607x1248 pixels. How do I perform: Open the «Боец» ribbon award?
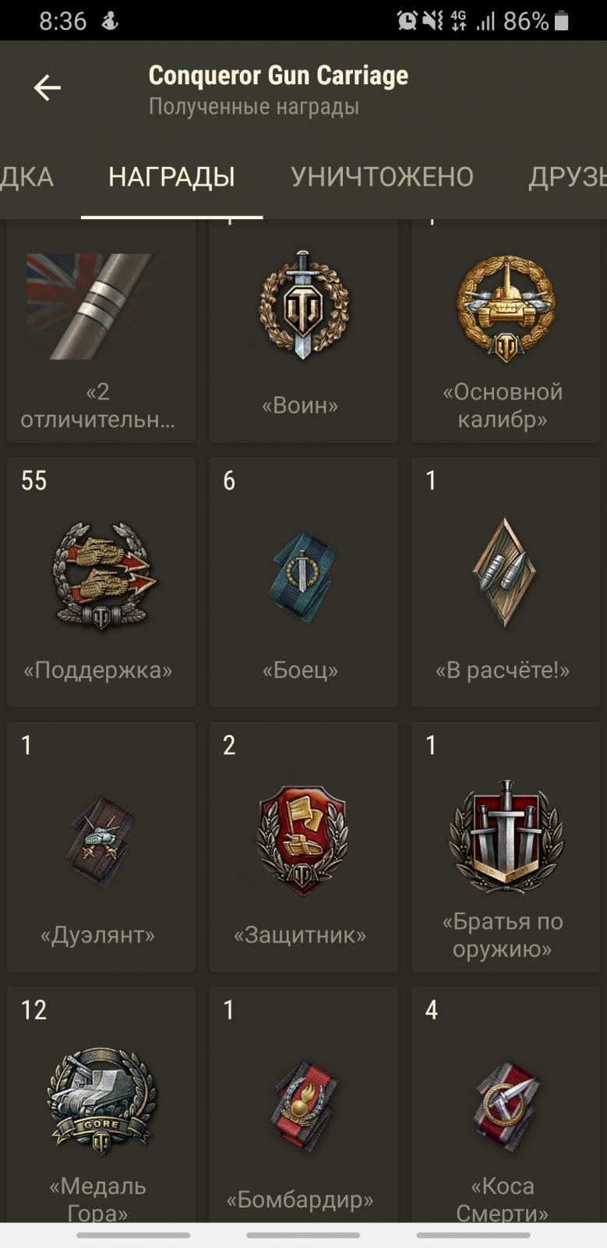[303, 576]
